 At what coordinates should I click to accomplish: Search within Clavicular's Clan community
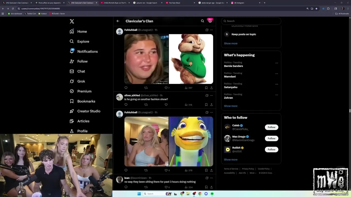click(x=202, y=21)
